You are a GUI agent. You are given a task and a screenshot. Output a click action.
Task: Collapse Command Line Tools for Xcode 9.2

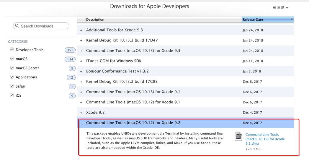[81, 123]
